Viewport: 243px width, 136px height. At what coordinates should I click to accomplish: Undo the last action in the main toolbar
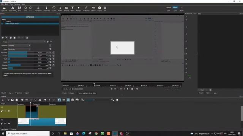point(25,9)
